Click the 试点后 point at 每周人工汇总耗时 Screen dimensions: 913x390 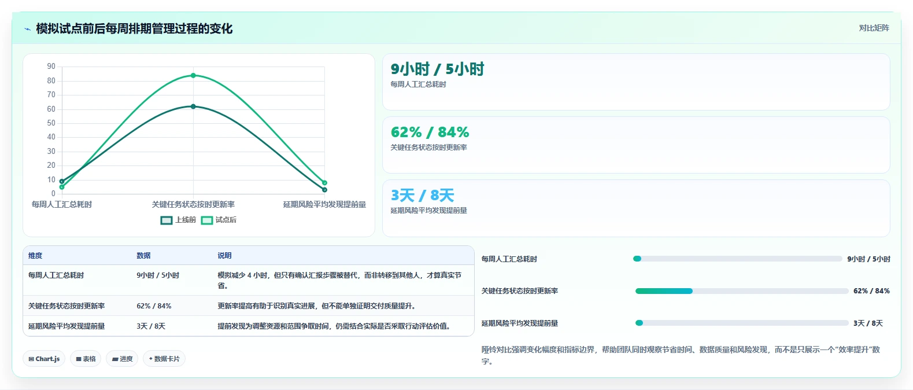tap(62, 187)
